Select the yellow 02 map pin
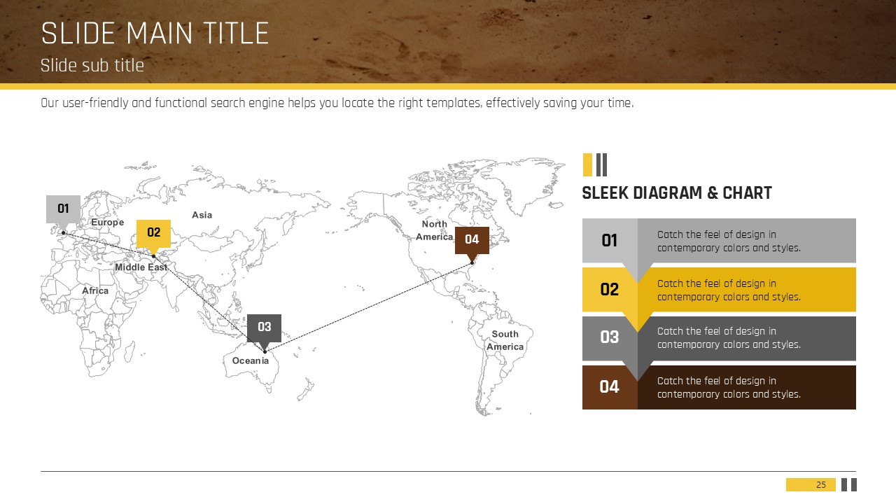This screenshot has height=504, width=896. tap(153, 233)
